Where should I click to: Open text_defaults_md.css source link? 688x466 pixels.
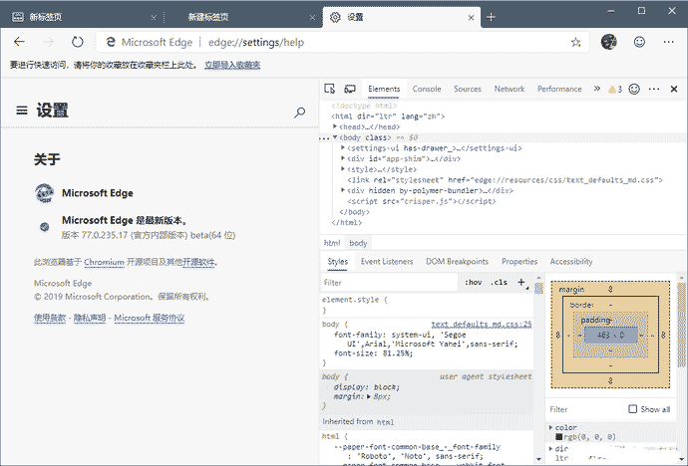pyautogui.click(x=482, y=324)
